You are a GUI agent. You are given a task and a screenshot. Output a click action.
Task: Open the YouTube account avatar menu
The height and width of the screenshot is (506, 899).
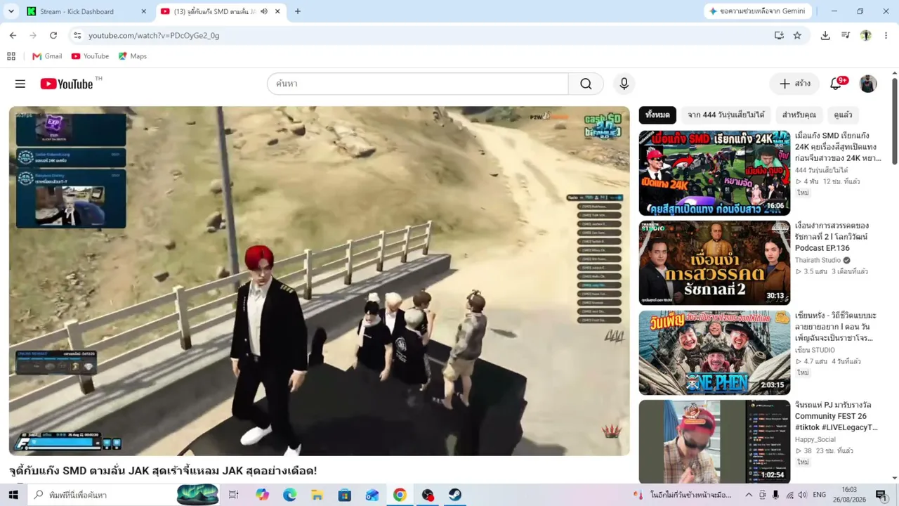click(x=868, y=84)
